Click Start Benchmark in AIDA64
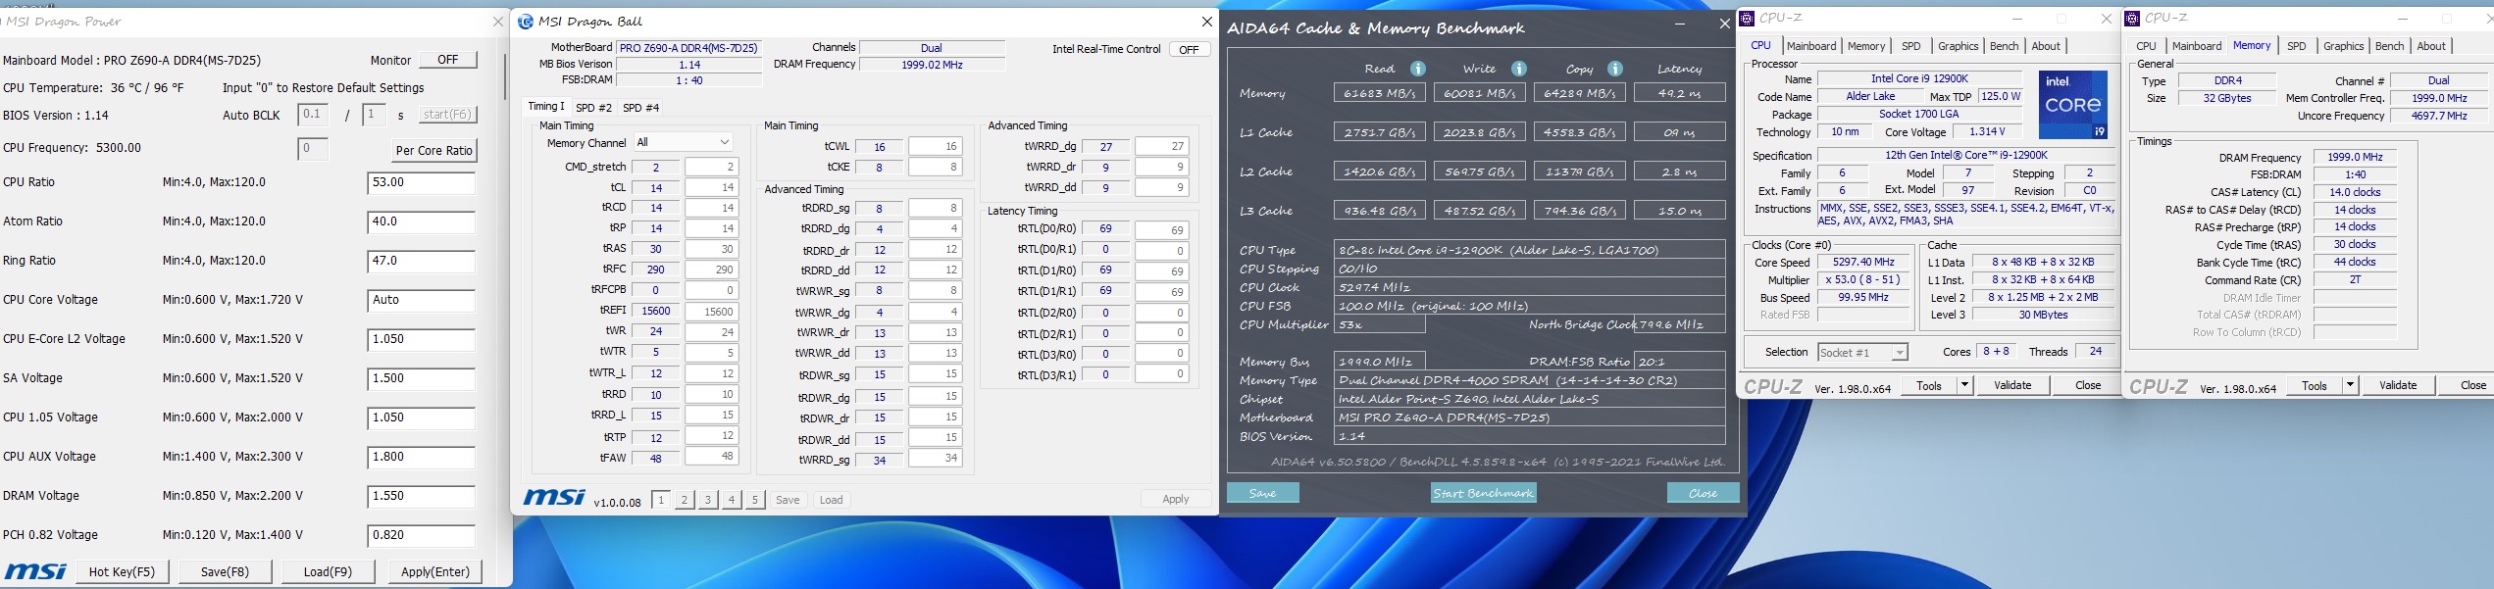Screen dimensions: 2494x589 click(x=1483, y=493)
